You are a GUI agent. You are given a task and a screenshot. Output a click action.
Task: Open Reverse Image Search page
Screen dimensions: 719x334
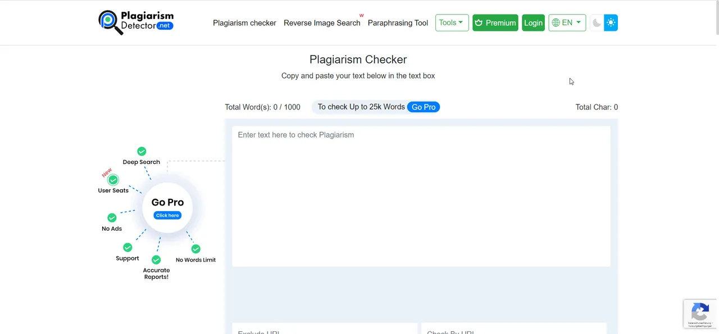coord(322,23)
